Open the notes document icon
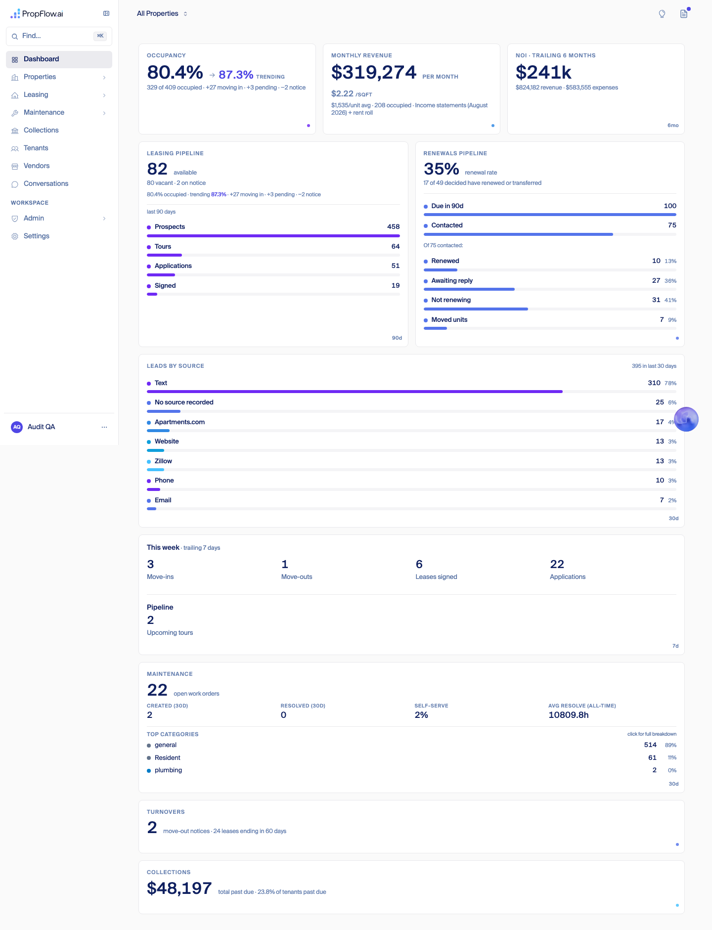This screenshot has height=930, width=712. tap(684, 14)
